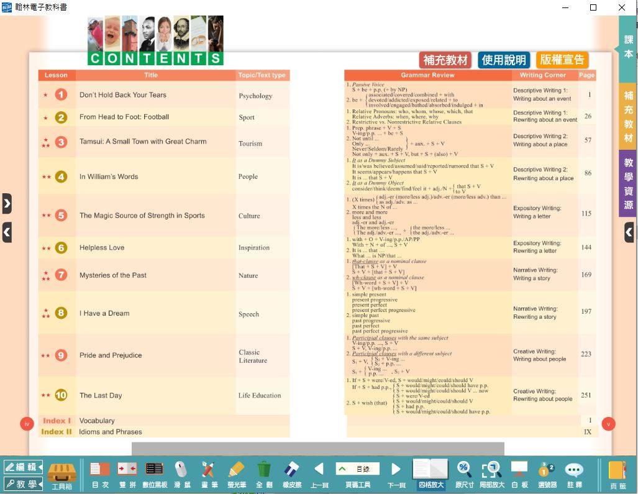Image resolution: width=638 pixels, height=494 pixels.
Task: Go to next page with 下一頁 arrow
Action: click(396, 475)
